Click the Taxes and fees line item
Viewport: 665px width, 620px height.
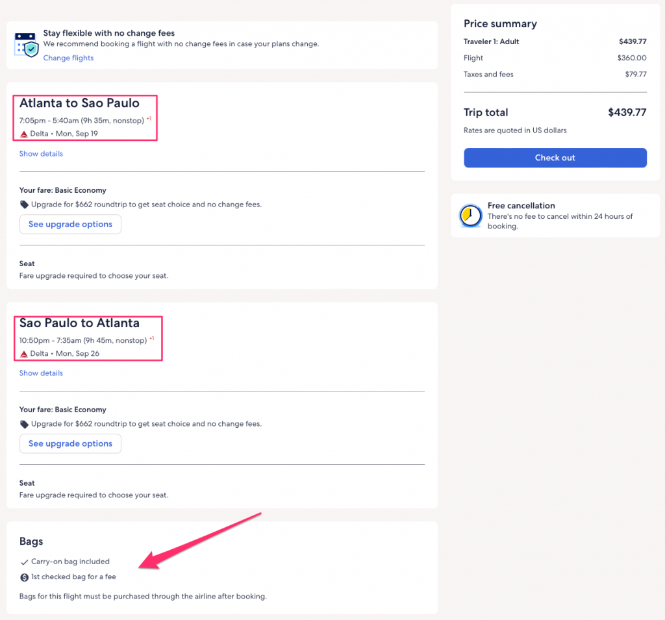click(x=488, y=74)
